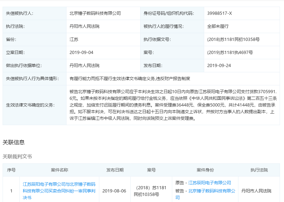The width and height of the screenshot is (284, 202).
Task: Click the 发布日期 column header in related documents
Action: pyautogui.click(x=115, y=170)
